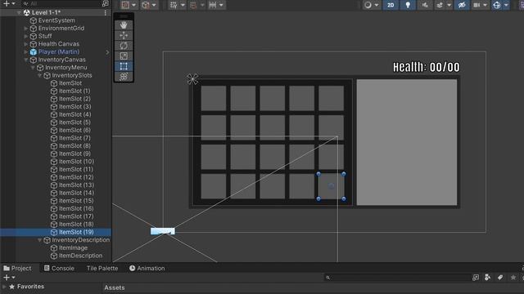Select EventSystem in the Hierarchy

pos(56,20)
